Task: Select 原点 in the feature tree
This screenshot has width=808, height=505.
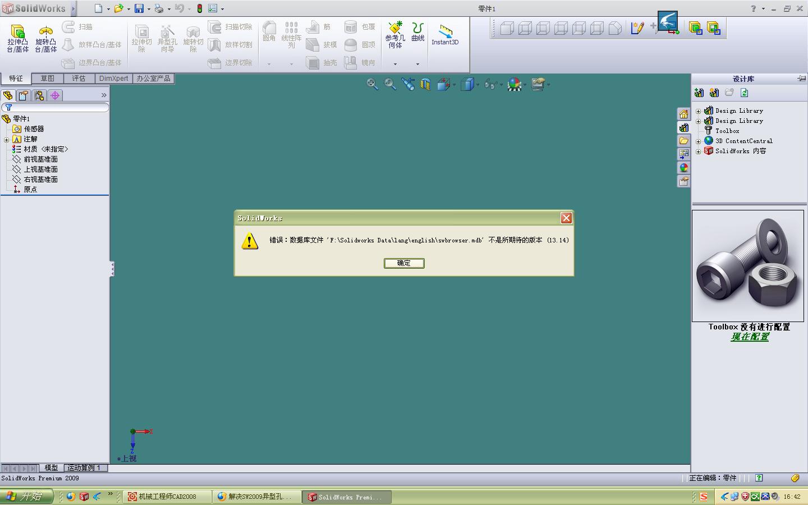Action: pyautogui.click(x=30, y=190)
